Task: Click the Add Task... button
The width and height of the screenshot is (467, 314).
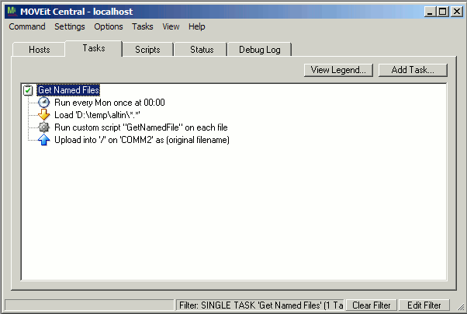Action: click(x=413, y=70)
